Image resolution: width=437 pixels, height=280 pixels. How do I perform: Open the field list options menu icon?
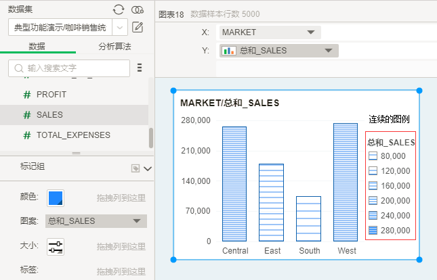tap(140, 68)
